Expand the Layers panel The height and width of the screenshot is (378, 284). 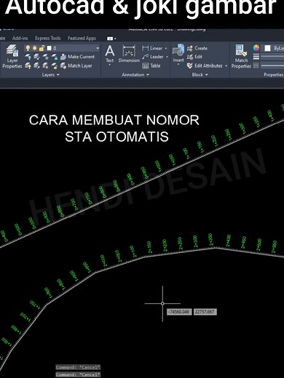50,75
